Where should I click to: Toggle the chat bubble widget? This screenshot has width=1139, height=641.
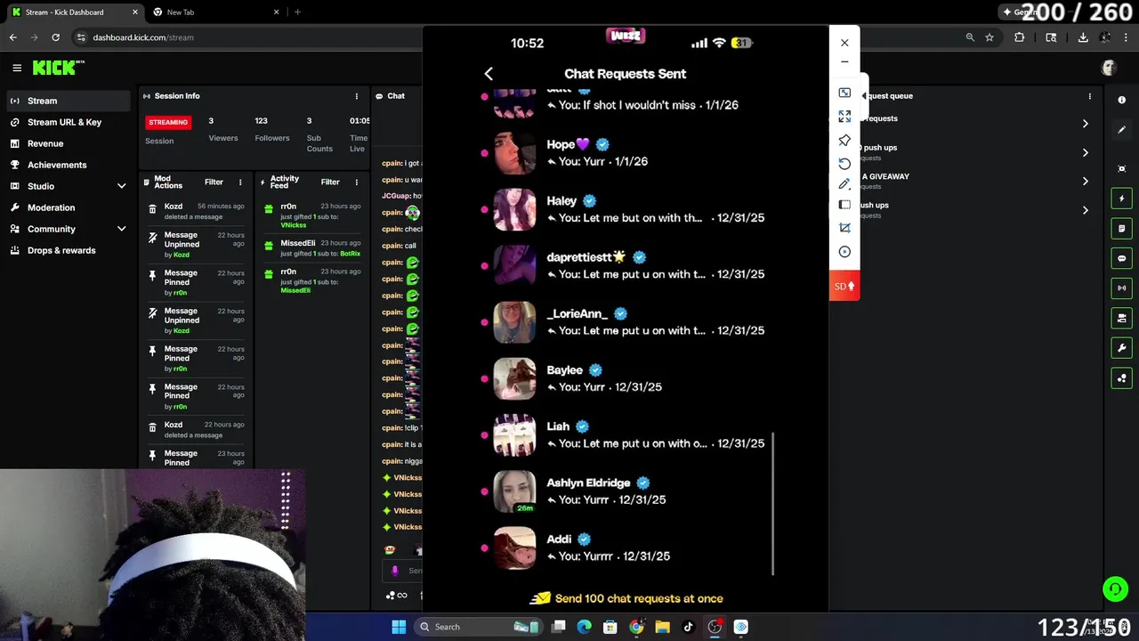(1121, 258)
